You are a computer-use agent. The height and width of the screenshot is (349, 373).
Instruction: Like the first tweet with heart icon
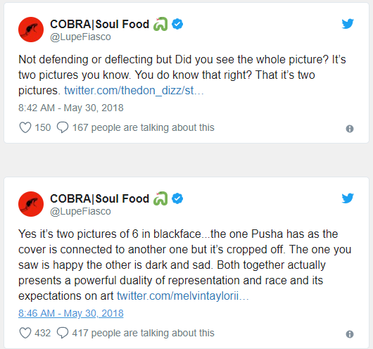coord(25,127)
